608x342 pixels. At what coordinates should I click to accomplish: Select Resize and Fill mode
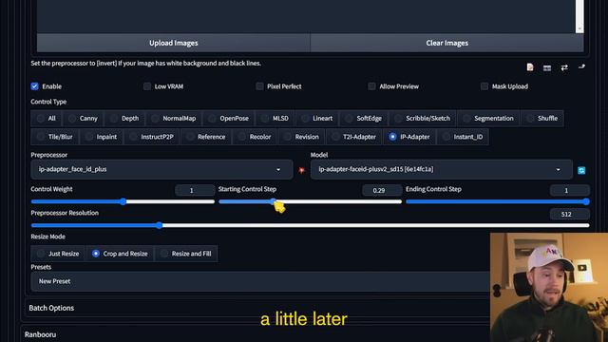coord(186,254)
